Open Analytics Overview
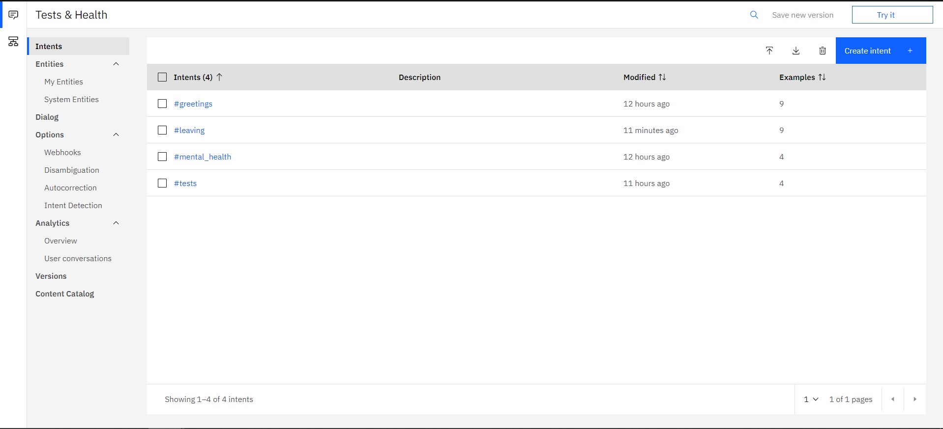The image size is (943, 429). pyautogui.click(x=60, y=241)
